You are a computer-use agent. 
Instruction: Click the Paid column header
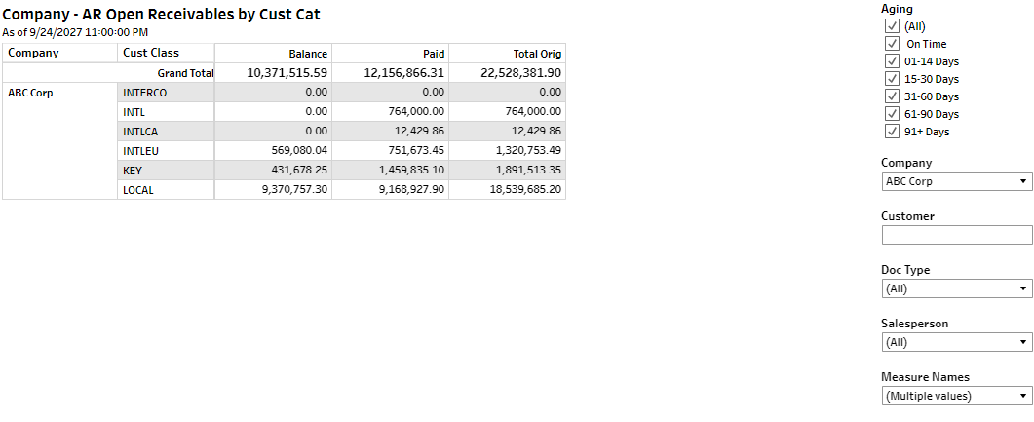434,54
